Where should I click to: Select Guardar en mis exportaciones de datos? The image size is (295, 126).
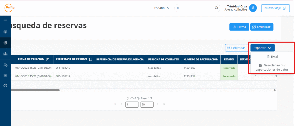(272, 67)
